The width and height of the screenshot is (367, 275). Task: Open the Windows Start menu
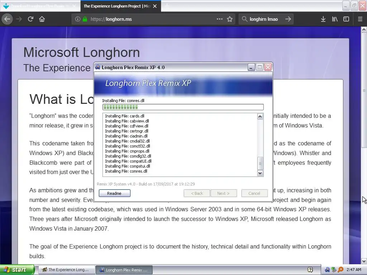click(x=17, y=270)
